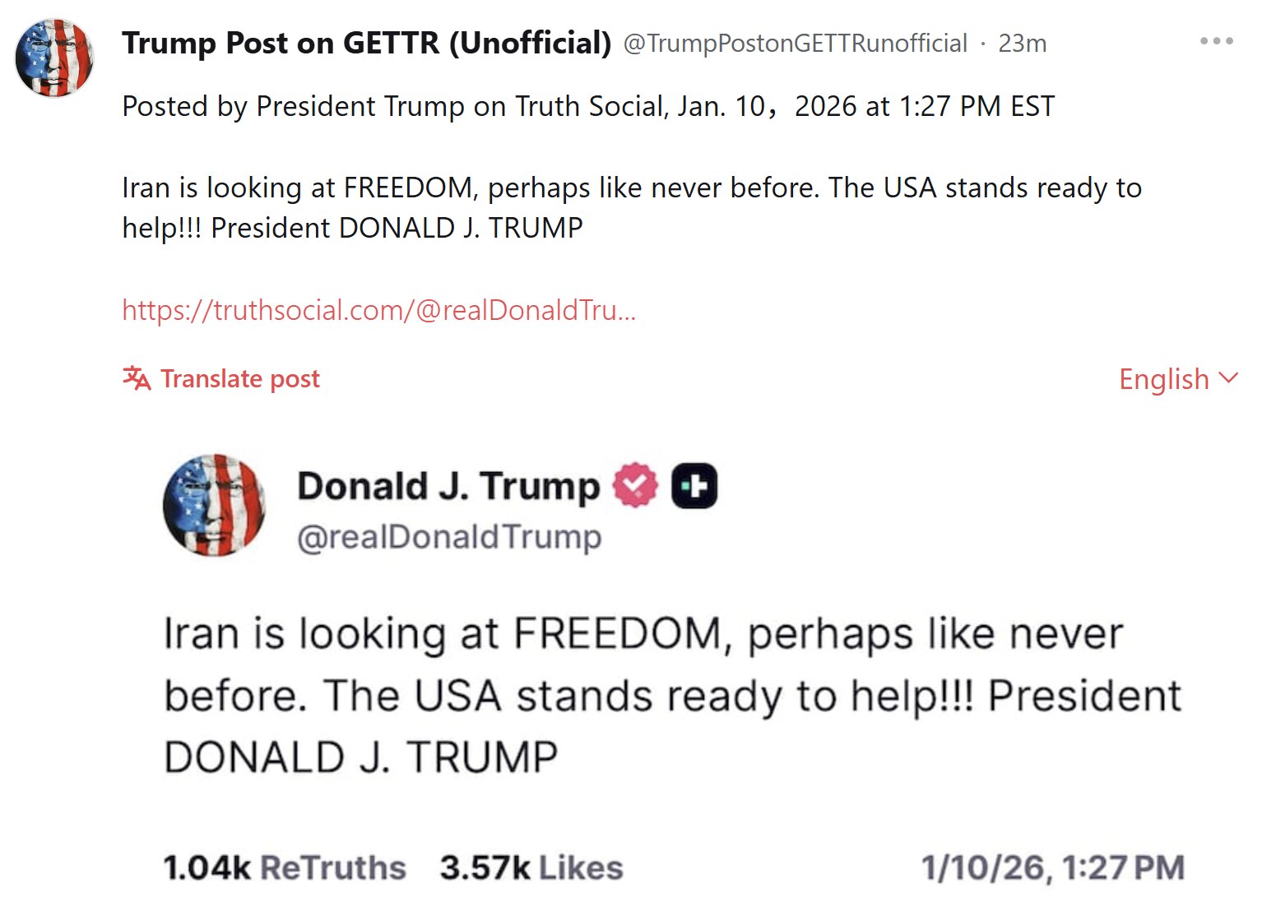The height and width of the screenshot is (912, 1262).
Task: Open the English language dropdown label
Action: coord(1163,379)
